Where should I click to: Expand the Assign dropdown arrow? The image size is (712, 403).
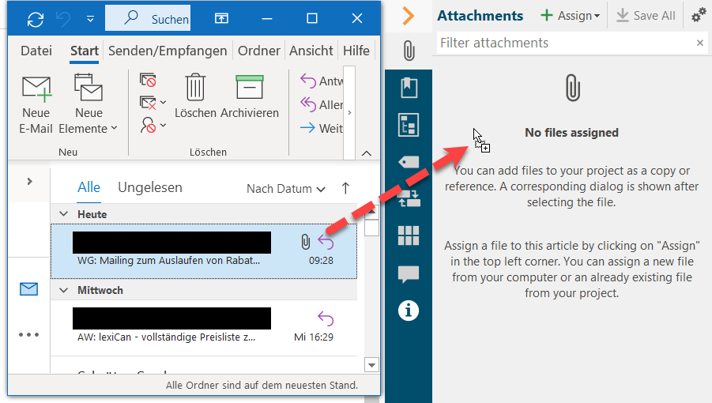pos(597,16)
